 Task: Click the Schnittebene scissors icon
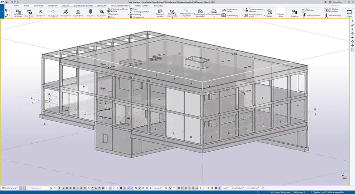[41, 12]
